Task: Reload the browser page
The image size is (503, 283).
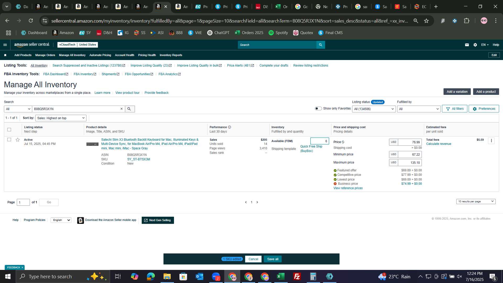Action: coord(31,21)
